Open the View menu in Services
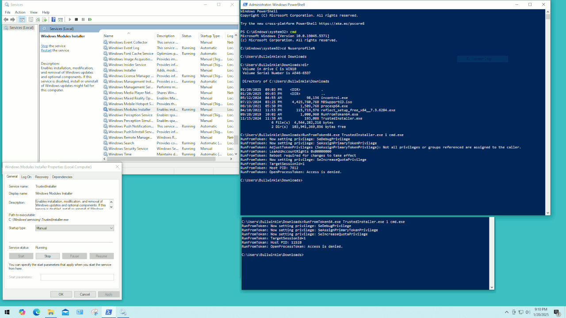566x318 pixels. 34,12
